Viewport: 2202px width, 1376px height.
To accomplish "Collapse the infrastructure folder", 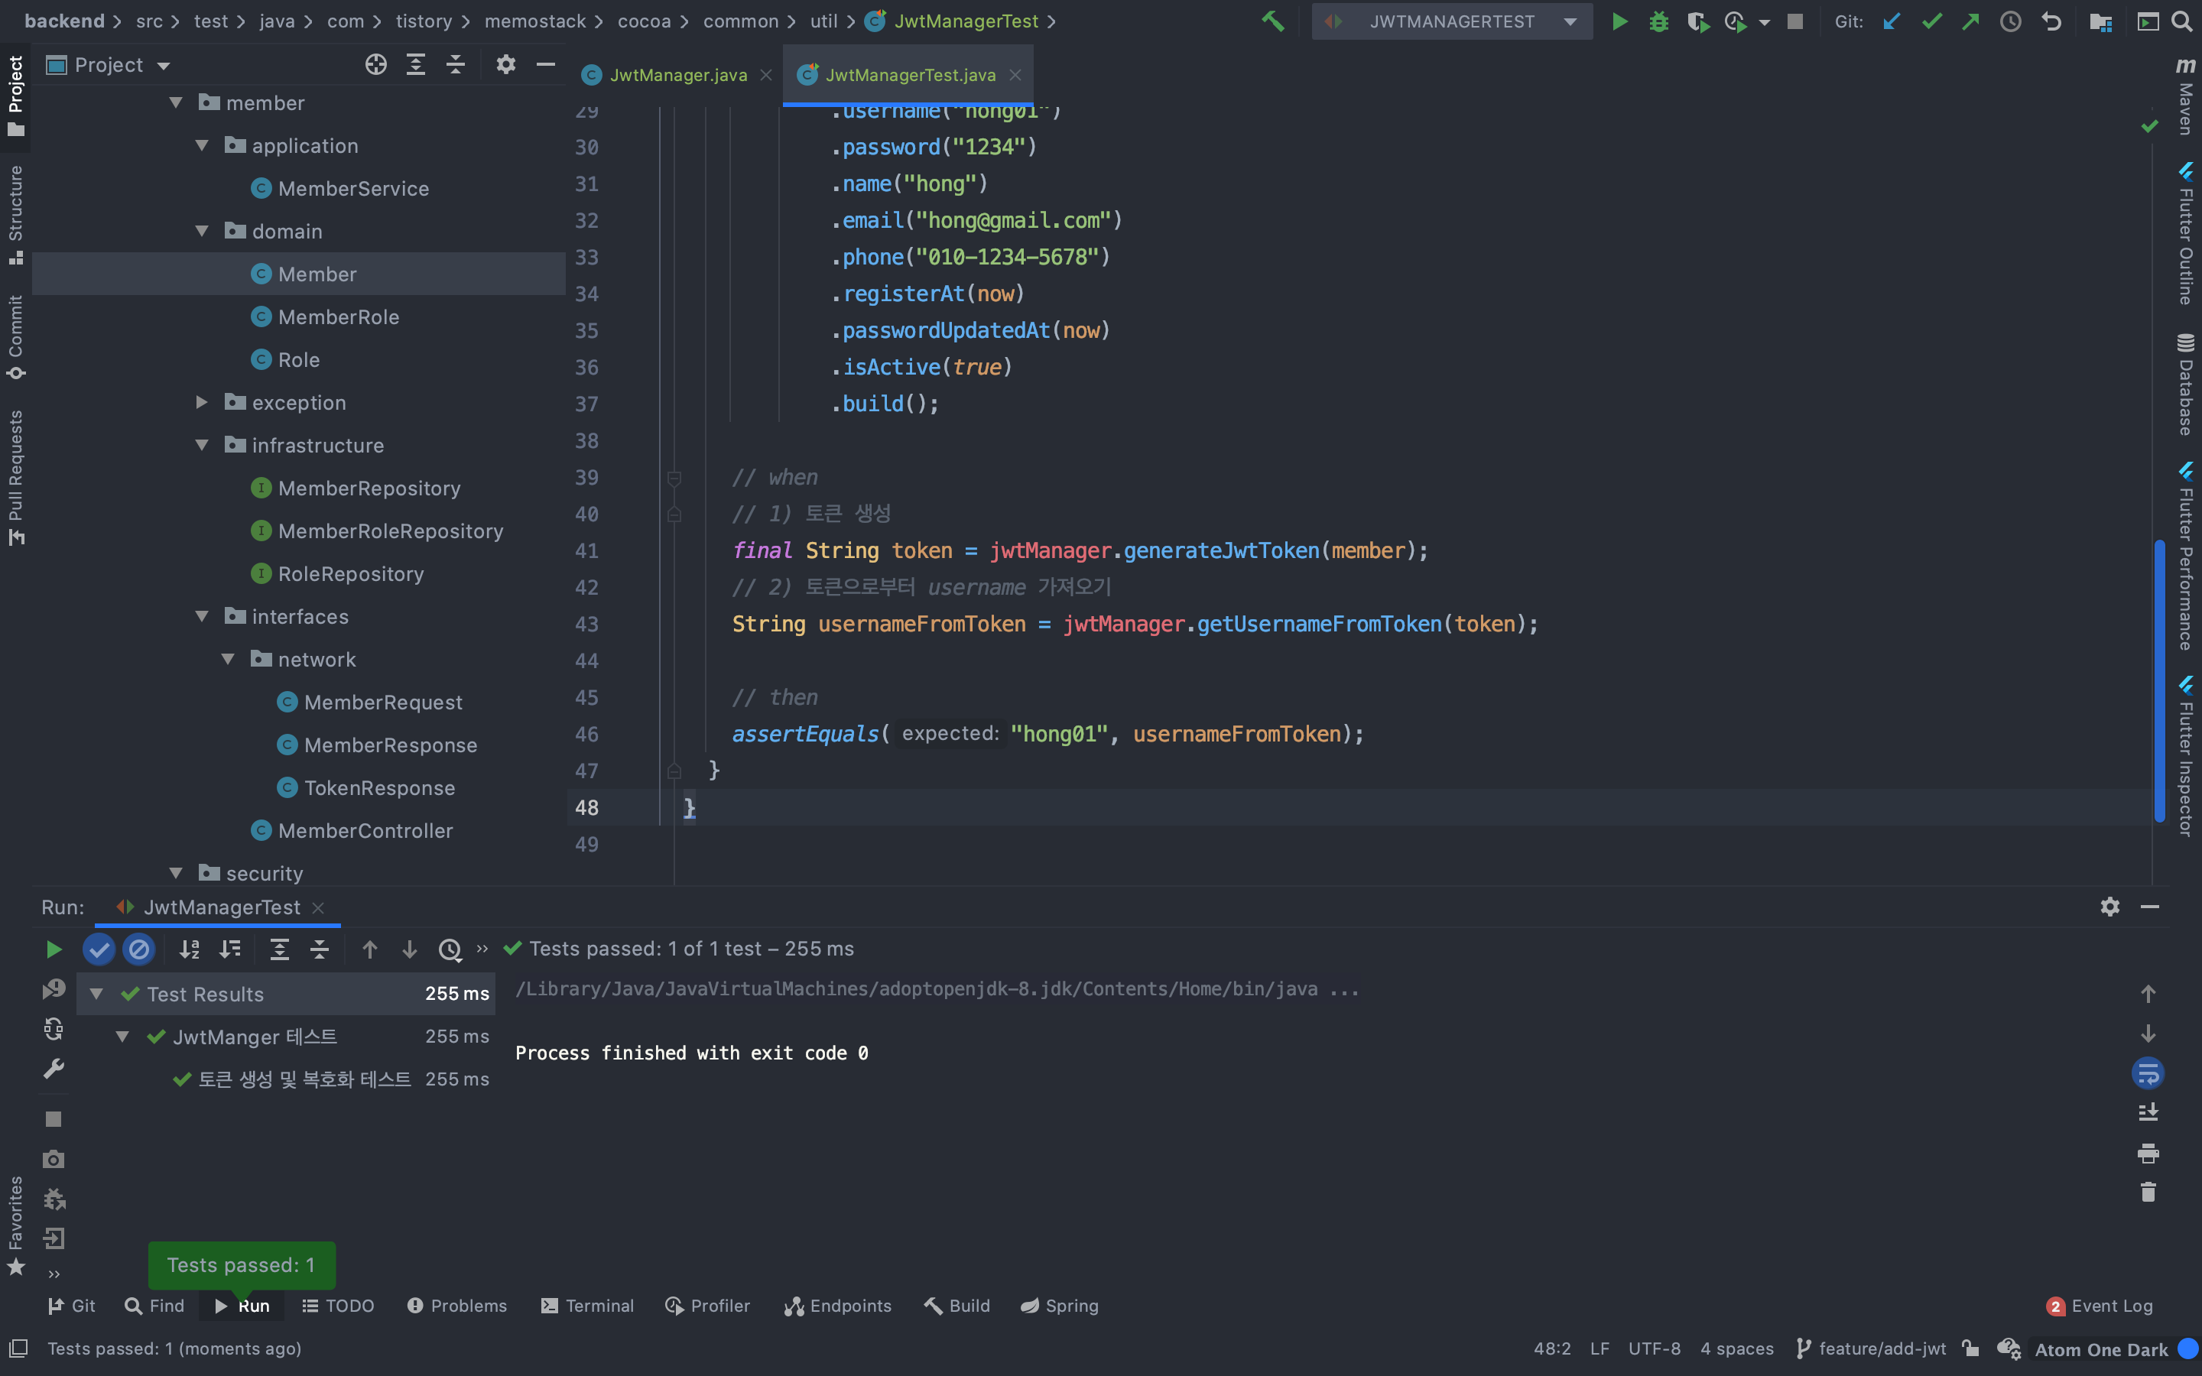I will coord(202,445).
